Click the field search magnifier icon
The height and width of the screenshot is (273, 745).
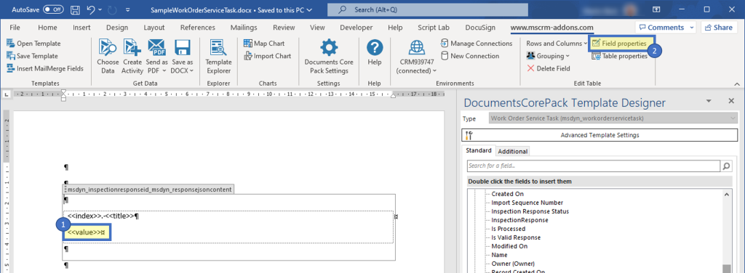727,166
